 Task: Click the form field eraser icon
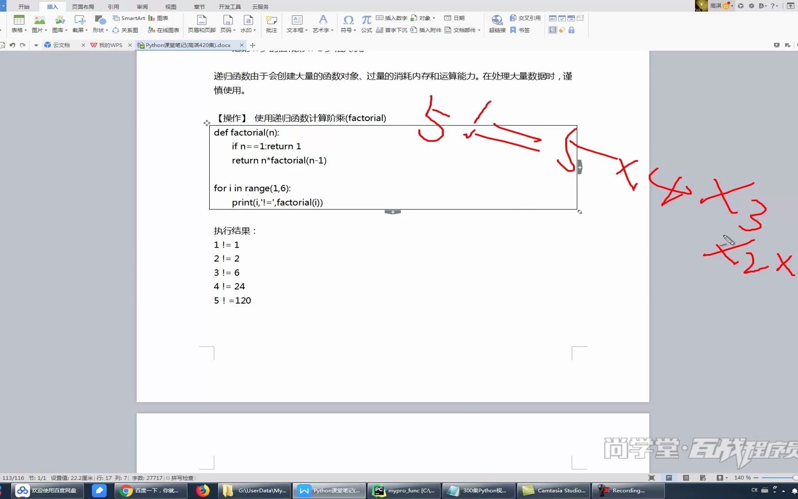pos(562,30)
